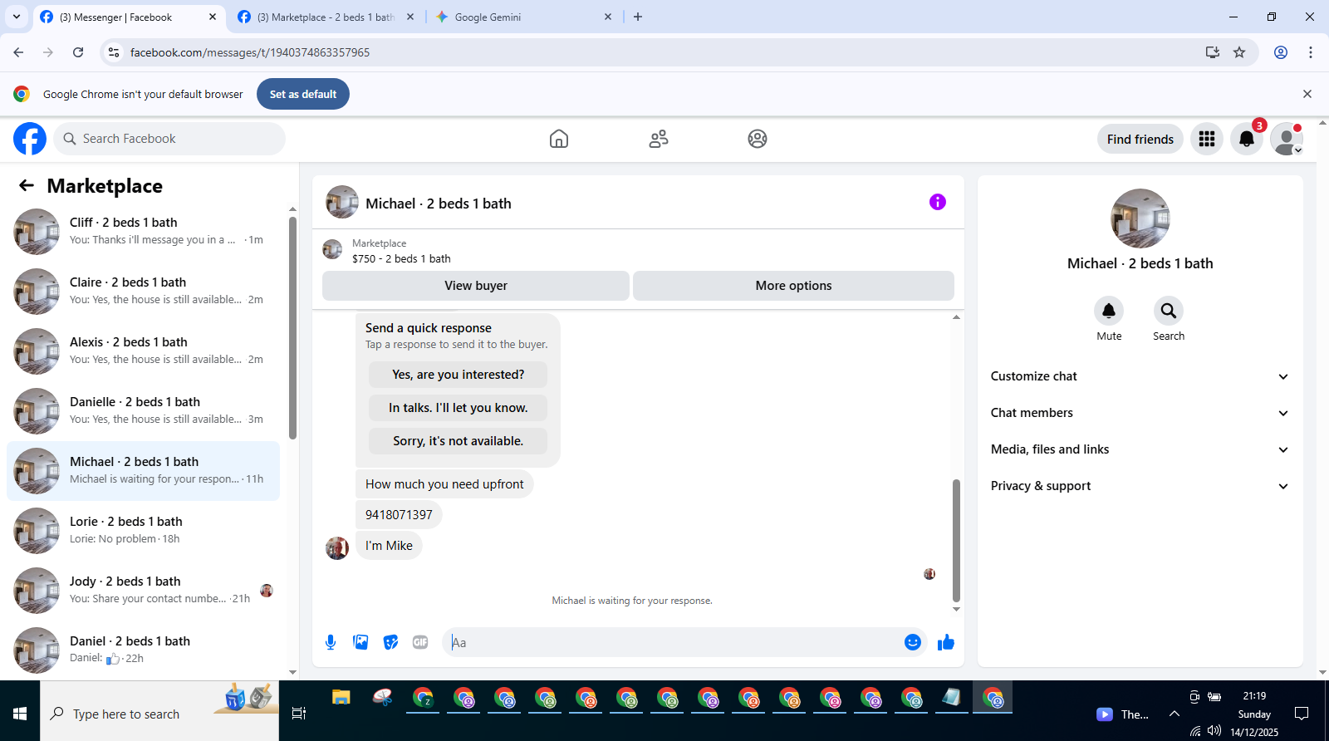1329x741 pixels.
Task: Close the Google Gemini tab
Action: pos(608,17)
